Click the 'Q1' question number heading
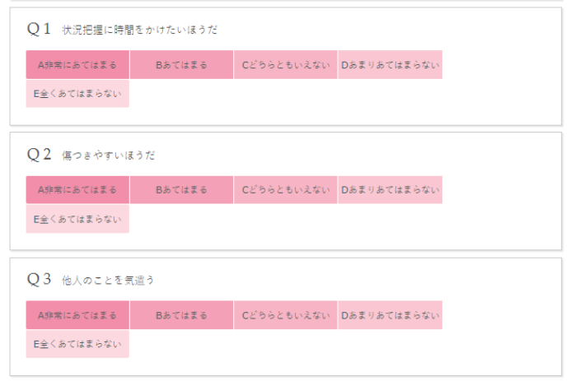The width and height of the screenshot is (575, 381). click(x=40, y=29)
